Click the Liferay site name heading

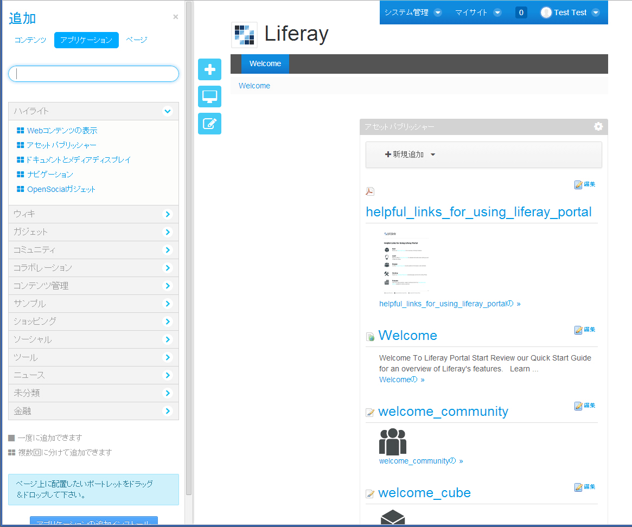coord(296,34)
